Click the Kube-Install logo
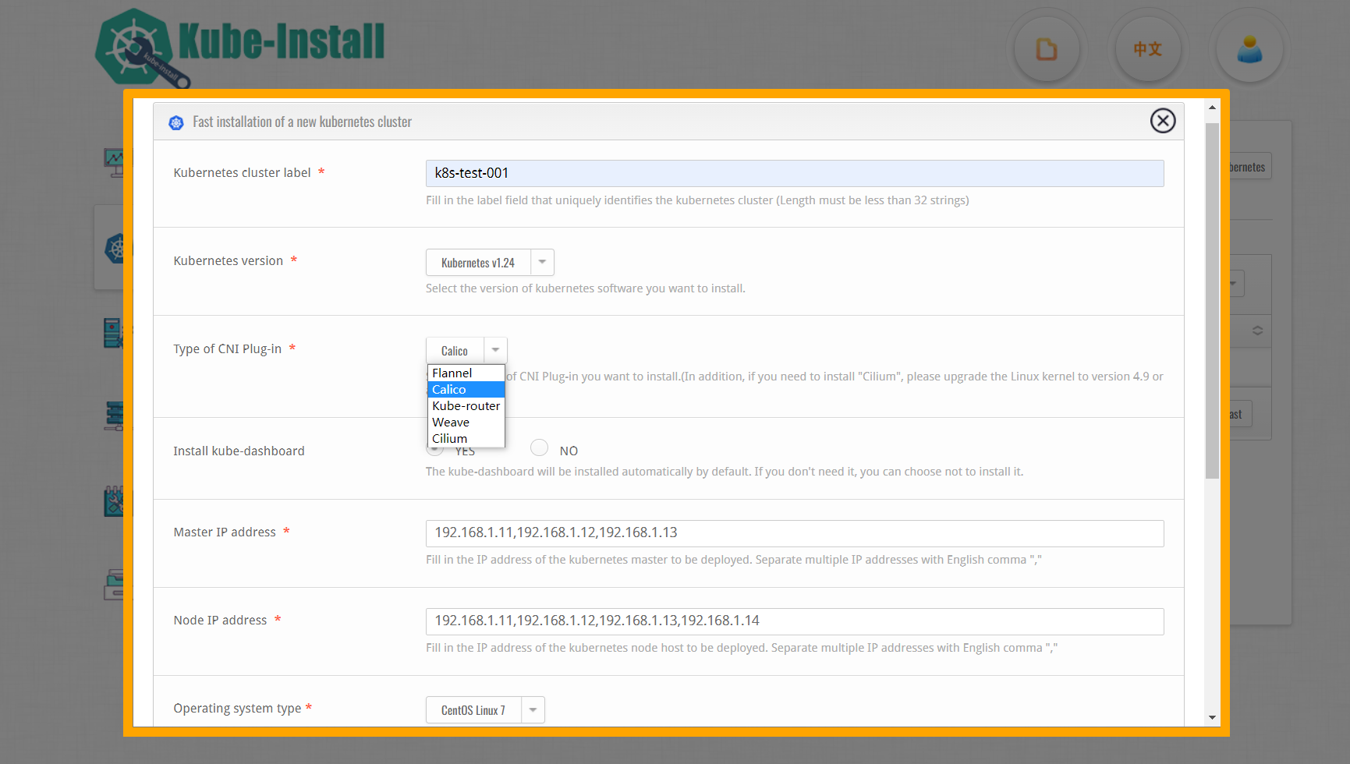 click(239, 48)
